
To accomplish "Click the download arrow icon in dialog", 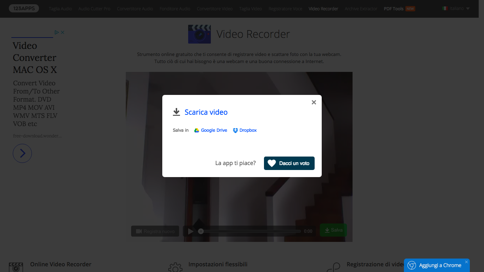I will tap(176, 112).
